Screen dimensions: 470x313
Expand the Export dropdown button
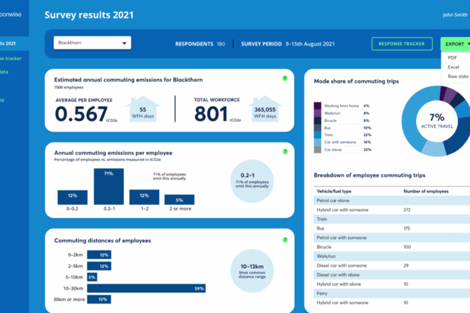click(x=454, y=44)
